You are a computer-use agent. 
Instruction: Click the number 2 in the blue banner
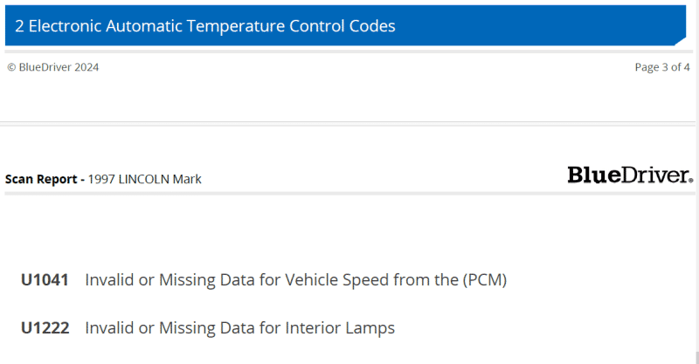pyautogui.click(x=19, y=26)
